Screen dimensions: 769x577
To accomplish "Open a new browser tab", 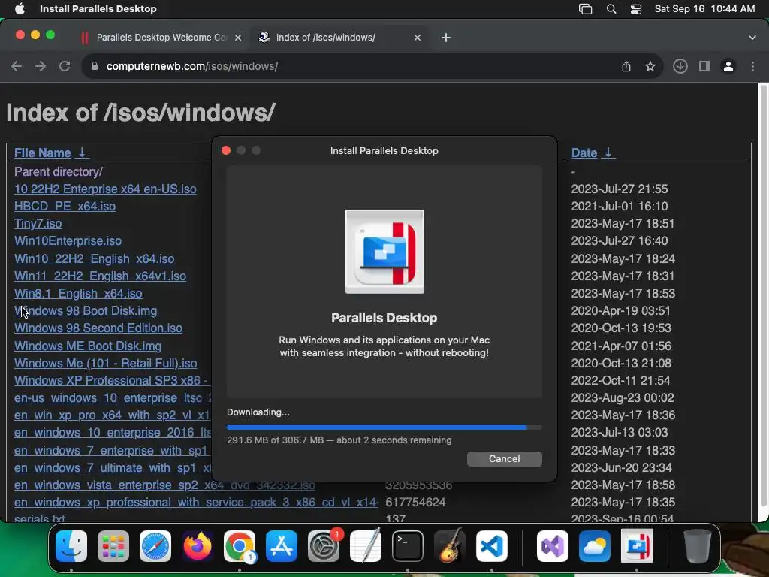I will coord(446,38).
